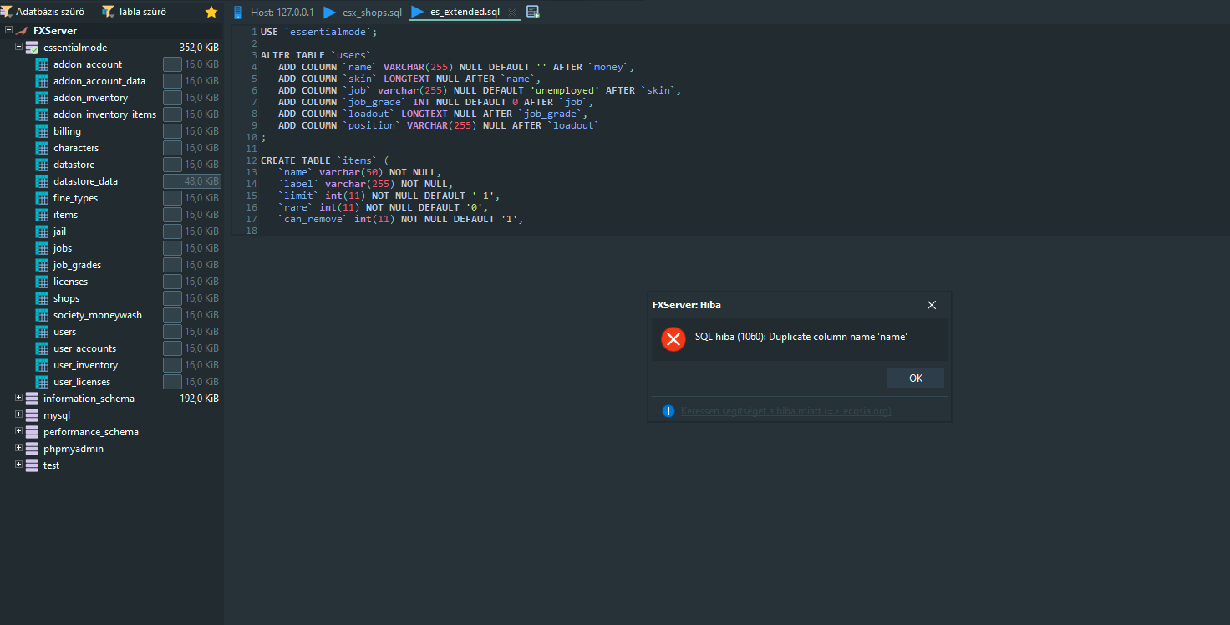Image resolution: width=1230 pixels, height=625 pixels.
Task: Open a new query tab with the plus icon
Action: tap(532, 12)
